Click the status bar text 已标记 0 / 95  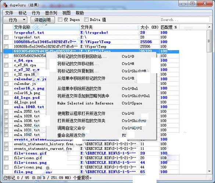[47, 178]
